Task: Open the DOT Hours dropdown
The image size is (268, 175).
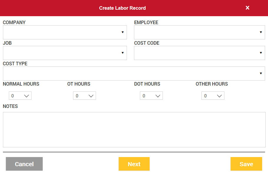Action: point(158,96)
